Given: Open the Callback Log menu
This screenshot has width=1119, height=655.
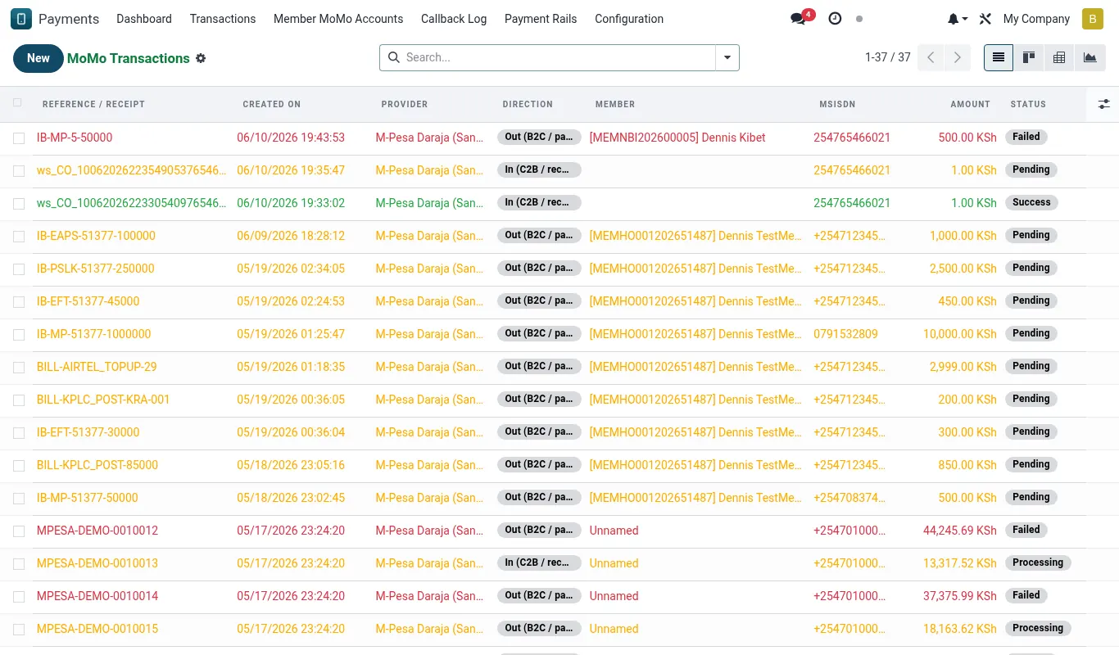Looking at the screenshot, I should click(454, 19).
